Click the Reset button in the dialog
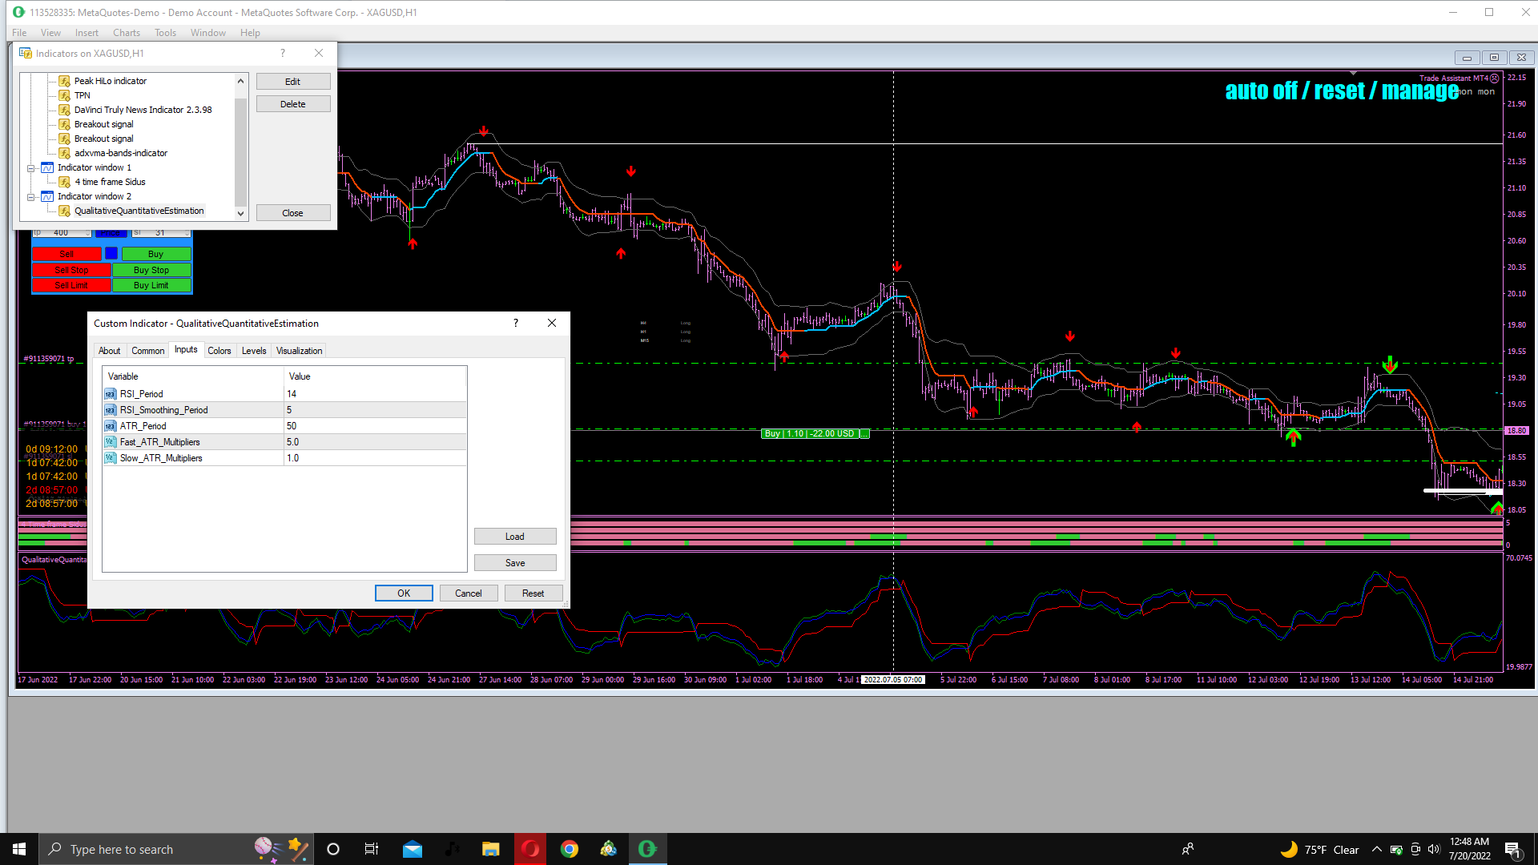The width and height of the screenshot is (1538, 865). click(x=533, y=593)
